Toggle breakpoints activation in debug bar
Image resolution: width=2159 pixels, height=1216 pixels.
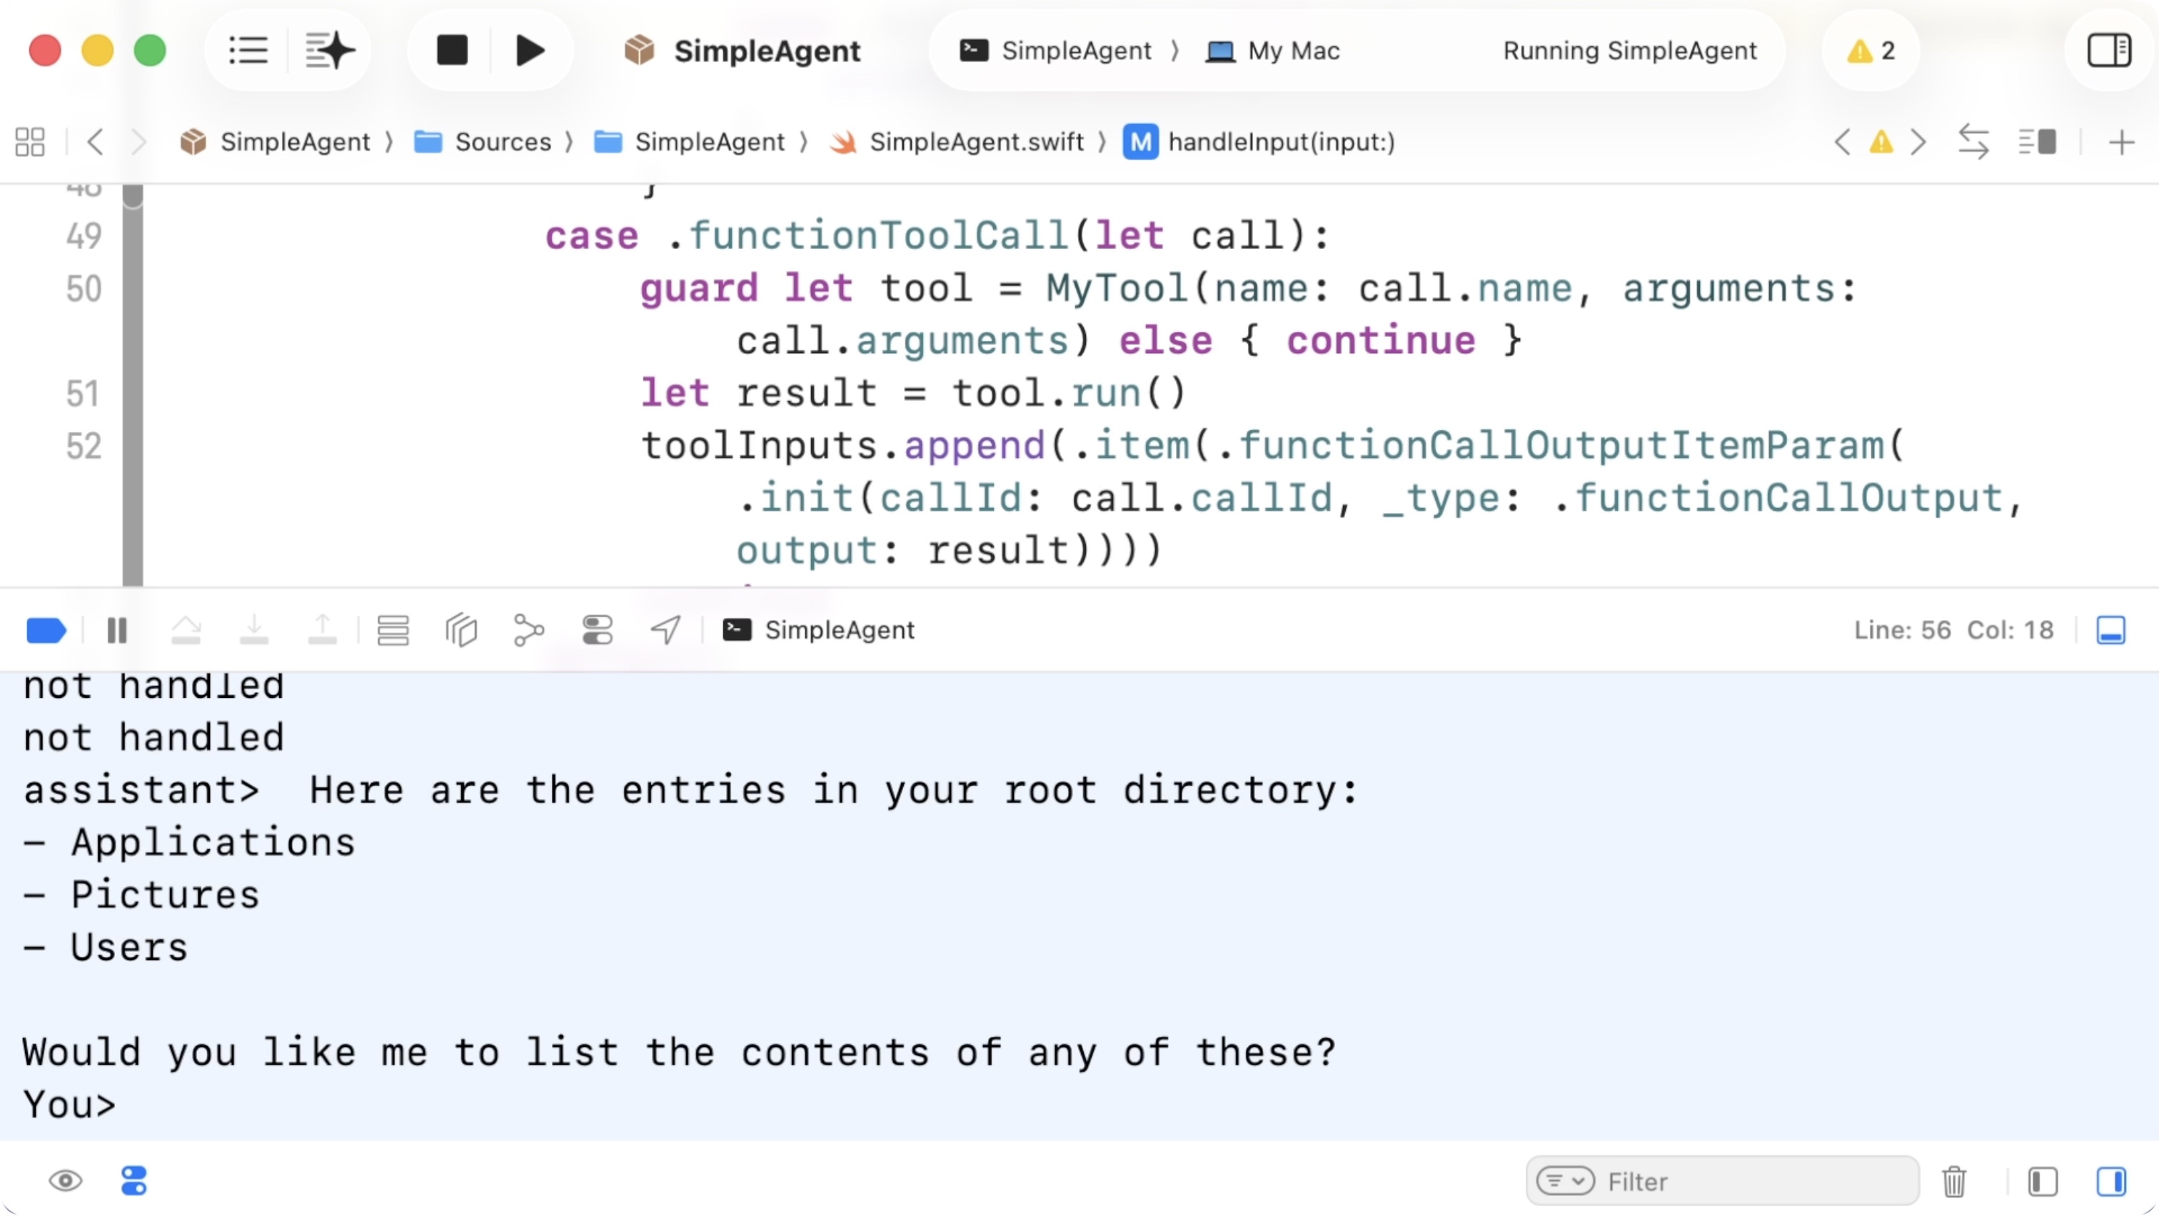tap(46, 631)
